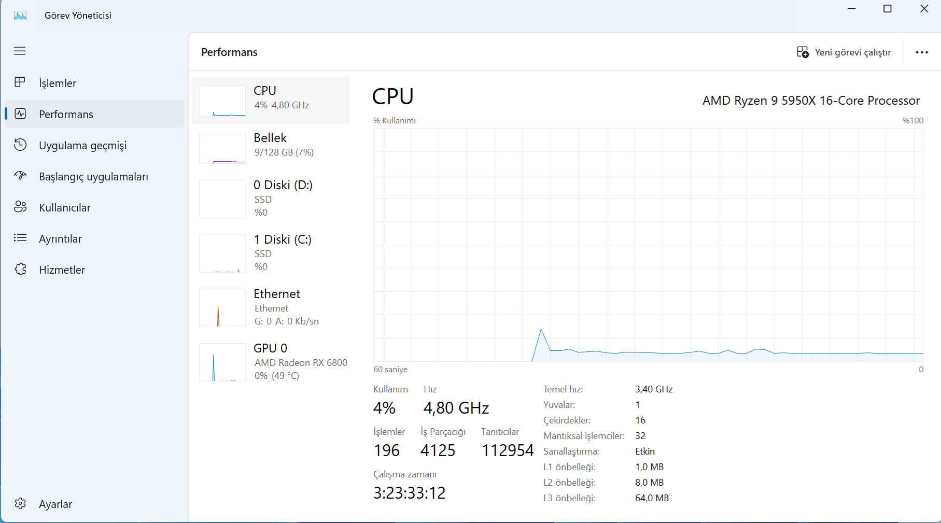Select the Ethernet mini graph thumbnail
941x523 pixels.
coord(222,308)
